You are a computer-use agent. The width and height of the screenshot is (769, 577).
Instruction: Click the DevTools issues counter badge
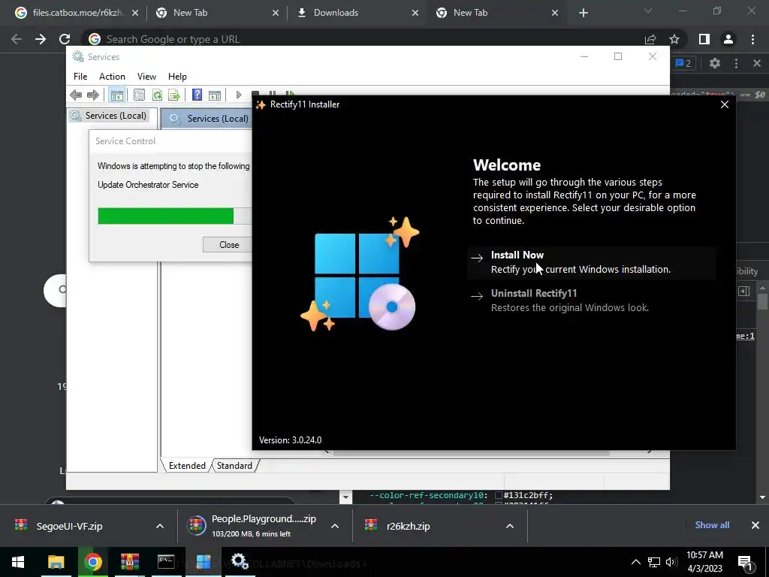(683, 63)
